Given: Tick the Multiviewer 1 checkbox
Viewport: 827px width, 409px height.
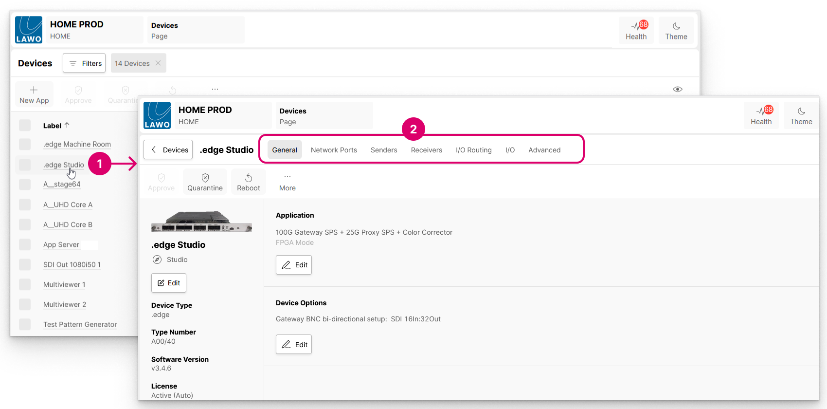Looking at the screenshot, I should [x=25, y=284].
